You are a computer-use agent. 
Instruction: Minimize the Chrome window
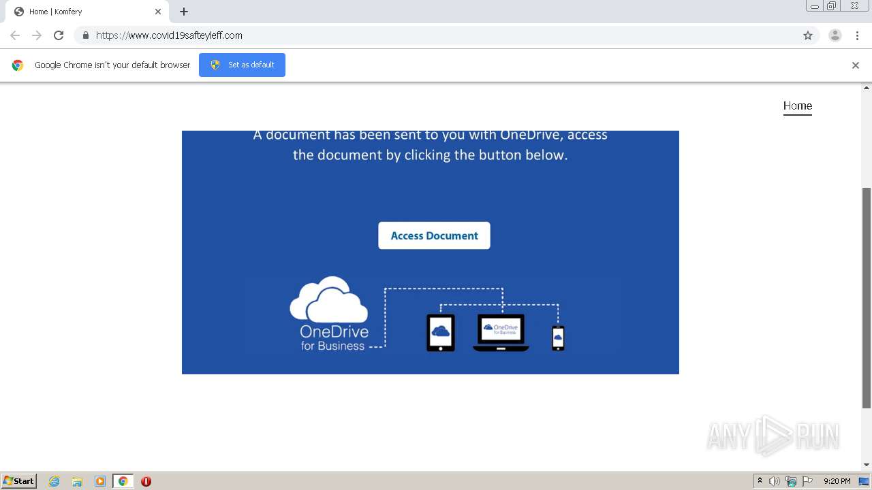(x=814, y=5)
